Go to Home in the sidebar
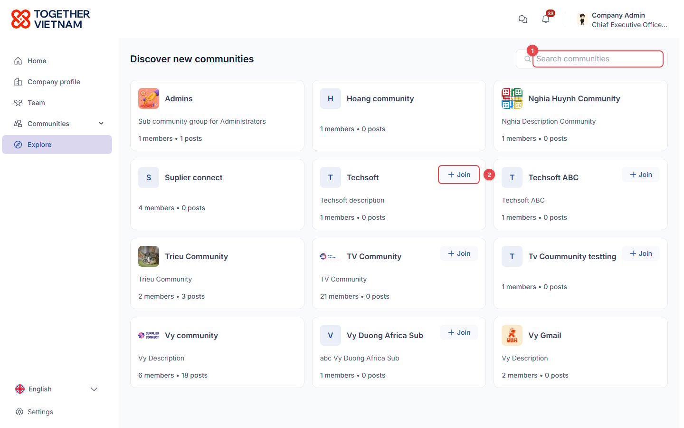Viewport: 684px width, 428px height. tap(57, 61)
